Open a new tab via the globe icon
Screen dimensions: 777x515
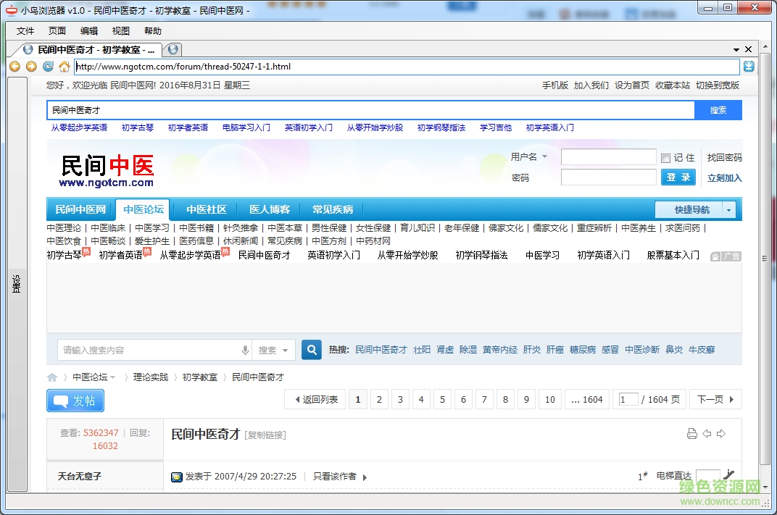[172, 49]
